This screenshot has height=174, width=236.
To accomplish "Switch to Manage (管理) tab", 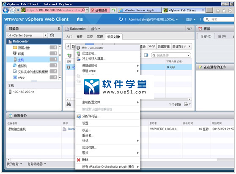I will [x=100, y=36].
